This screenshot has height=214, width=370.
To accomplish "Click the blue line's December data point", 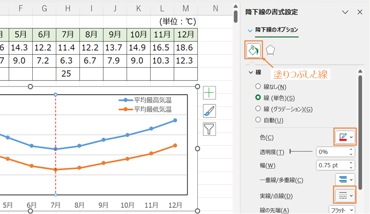I will [175, 120].
